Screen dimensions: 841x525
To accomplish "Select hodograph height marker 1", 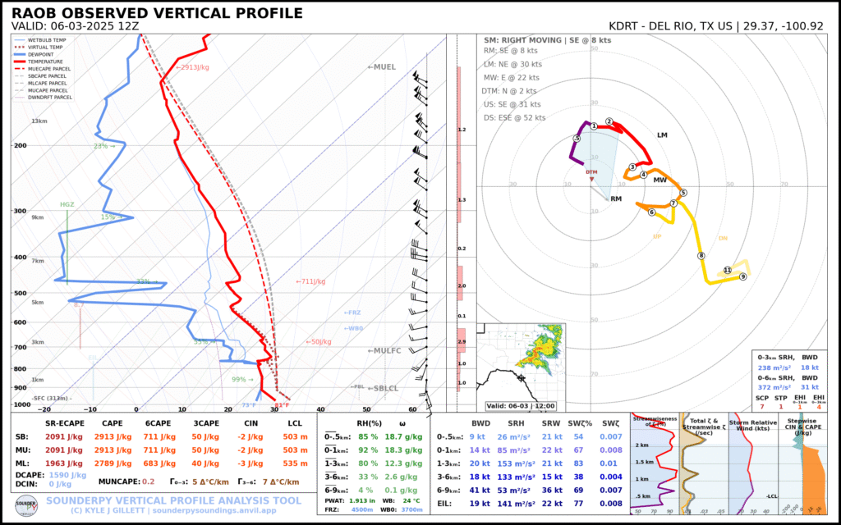I will pos(593,126).
